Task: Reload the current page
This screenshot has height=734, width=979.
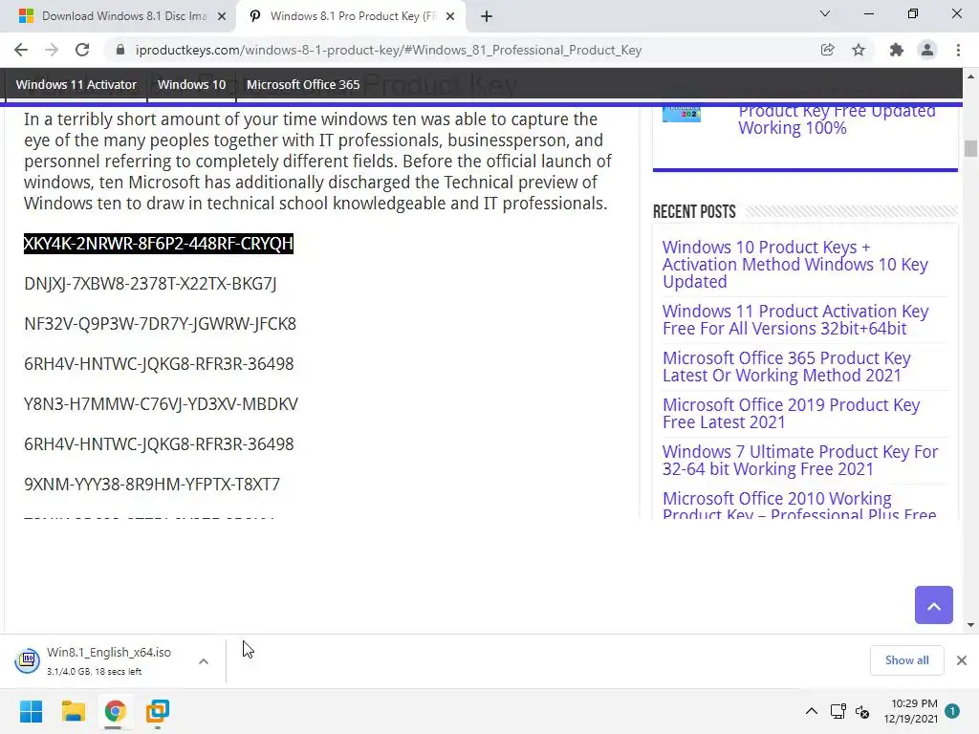Action: pos(82,50)
